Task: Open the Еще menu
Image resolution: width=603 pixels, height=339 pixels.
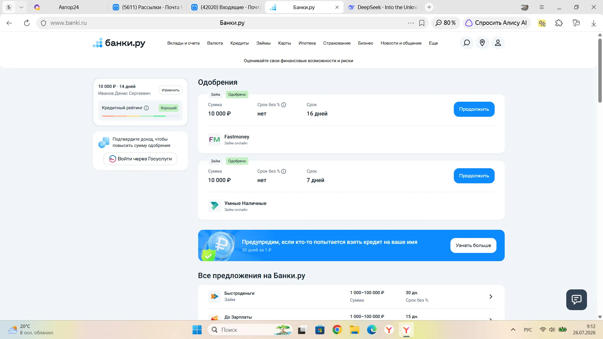Action: pyautogui.click(x=433, y=43)
